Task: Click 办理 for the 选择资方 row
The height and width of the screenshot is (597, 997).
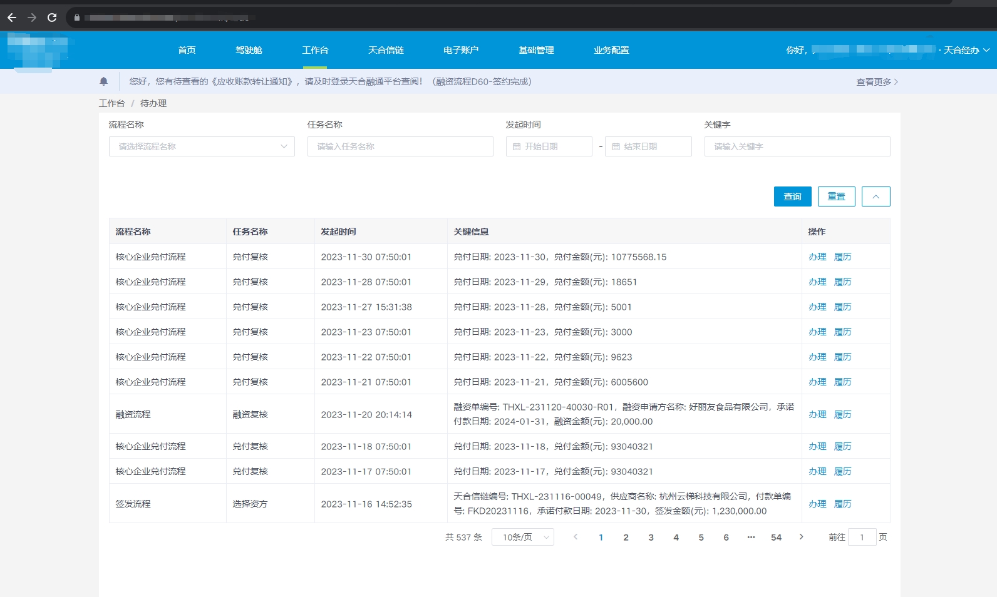Action: [x=817, y=504]
